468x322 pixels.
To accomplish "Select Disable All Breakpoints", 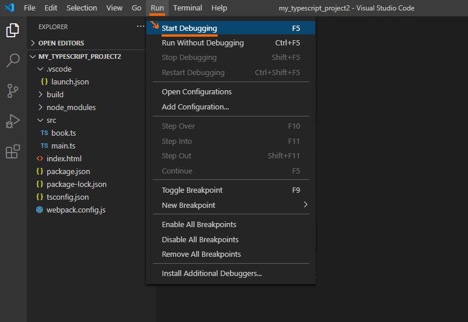I will click(200, 239).
